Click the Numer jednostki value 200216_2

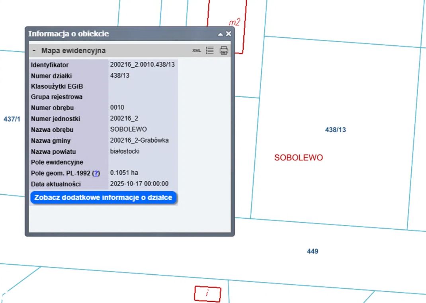[x=124, y=118]
